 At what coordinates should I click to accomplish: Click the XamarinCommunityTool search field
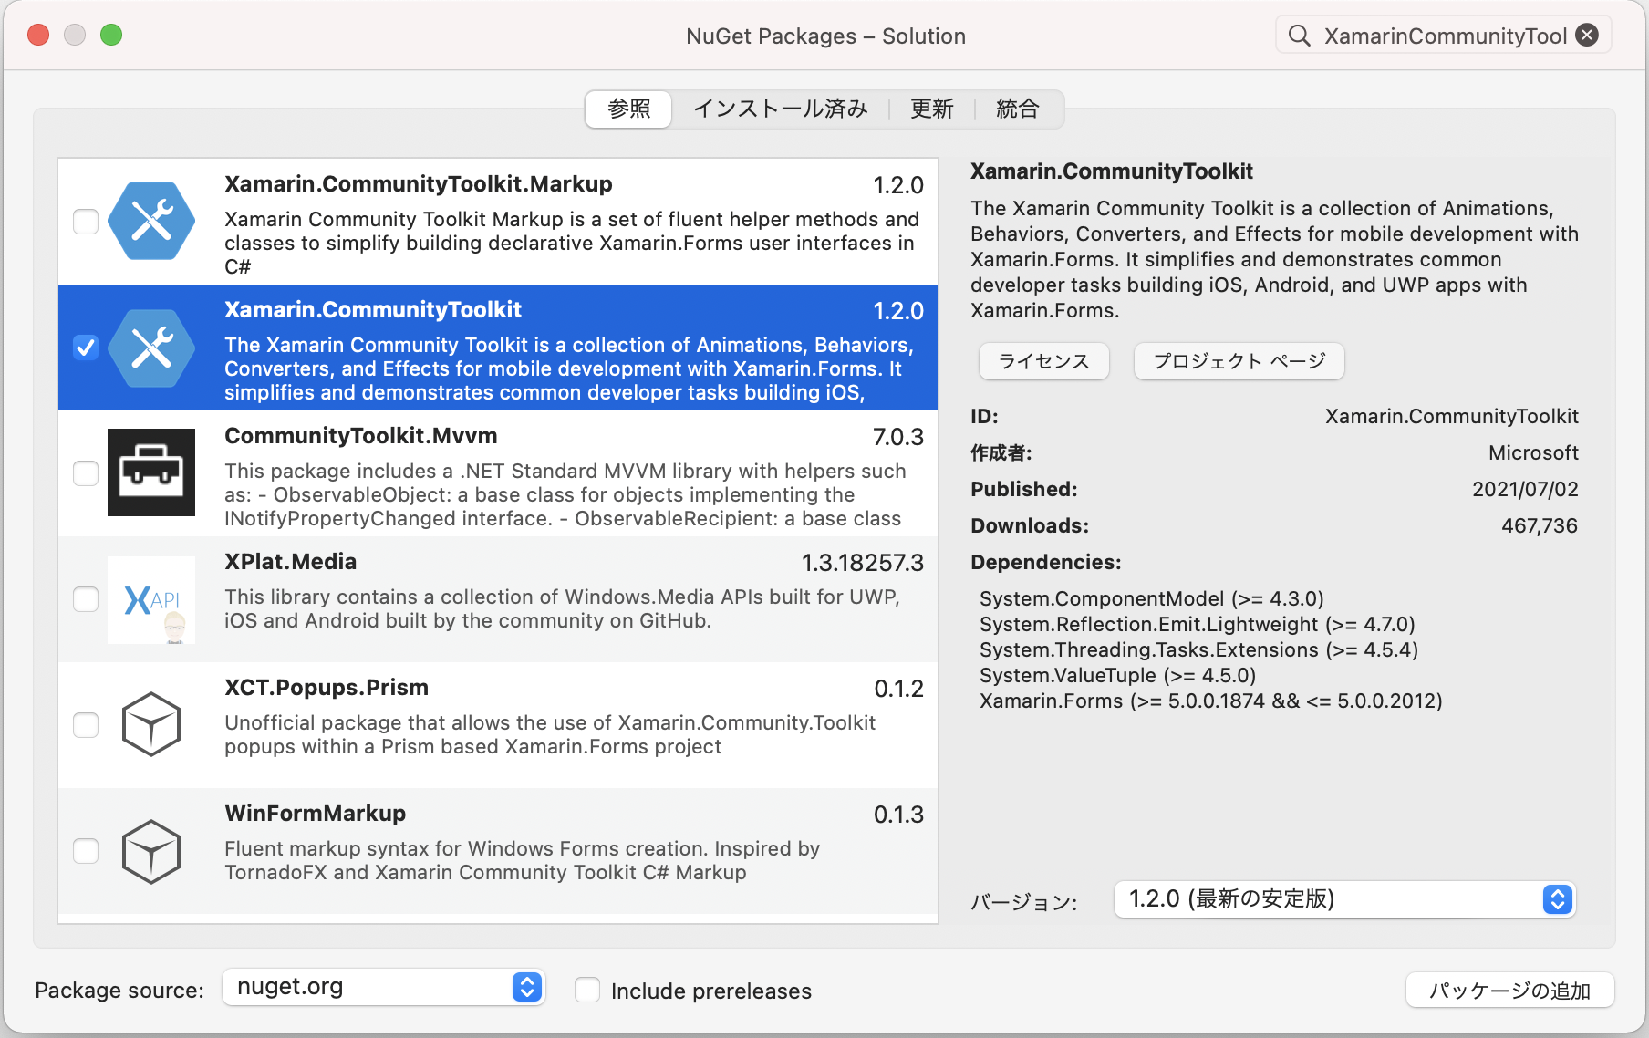[1445, 36]
